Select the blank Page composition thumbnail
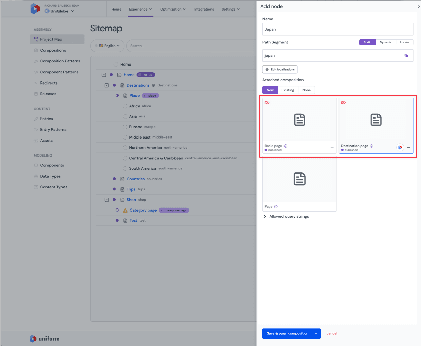This screenshot has width=421, height=346. [299, 179]
